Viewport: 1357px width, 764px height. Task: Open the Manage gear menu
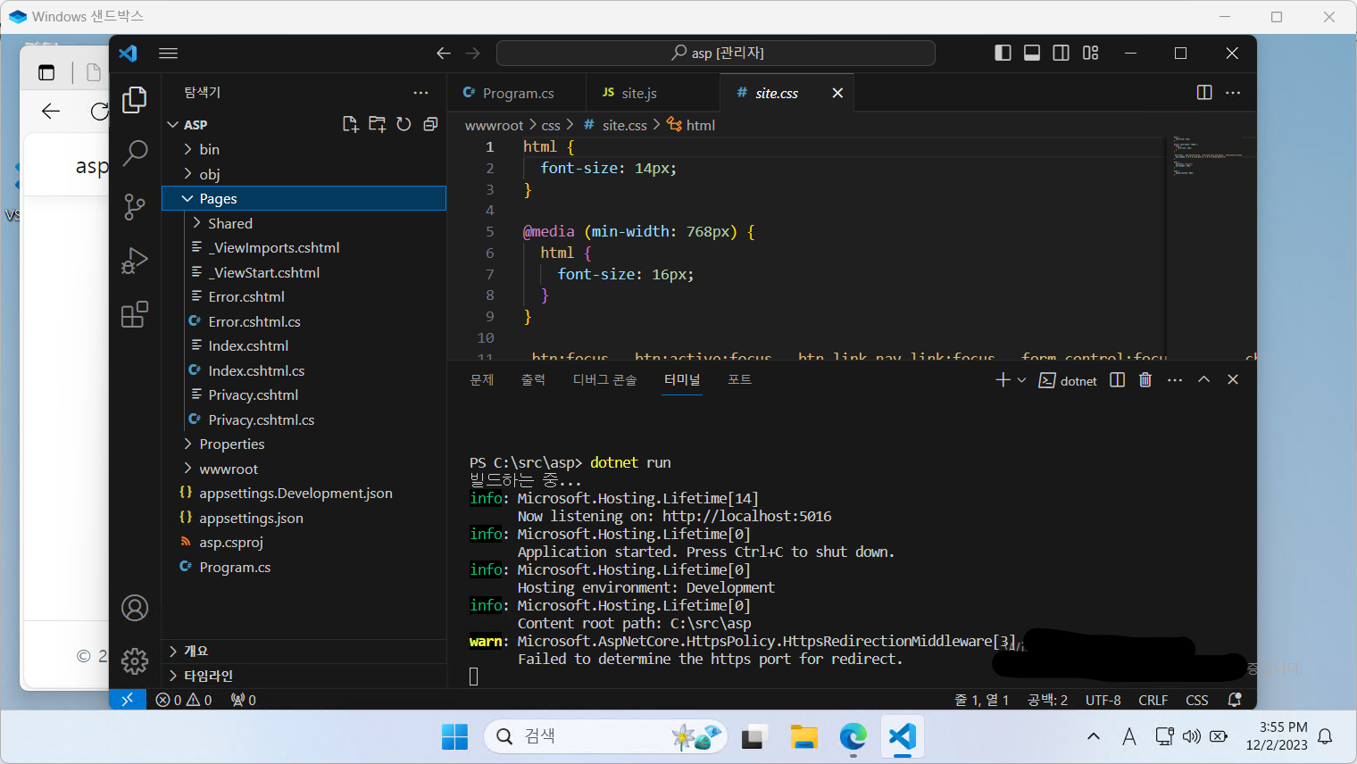[135, 661]
